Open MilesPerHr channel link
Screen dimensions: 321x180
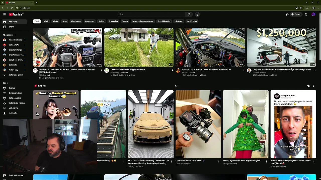43,75
